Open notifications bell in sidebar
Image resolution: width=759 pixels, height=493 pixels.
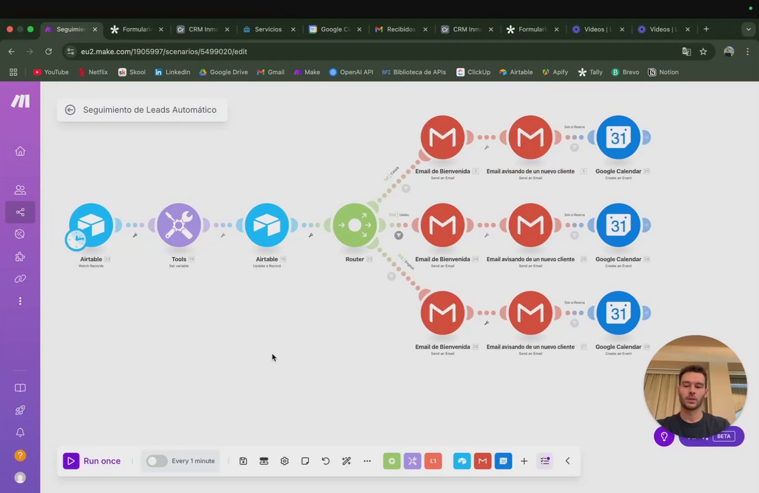(x=20, y=433)
